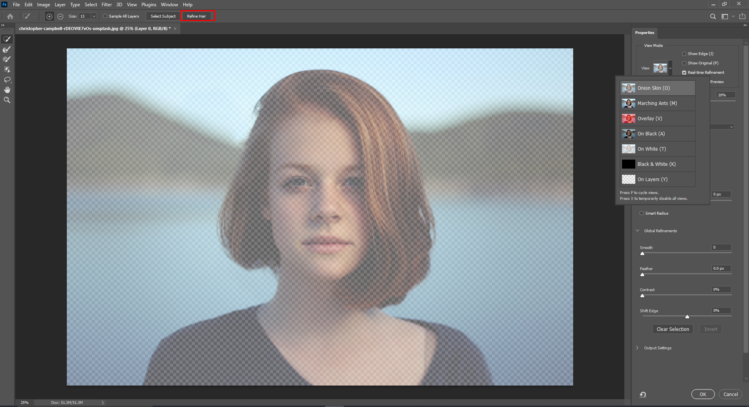
Task: Click the View thumbnail in View Mode
Action: coord(660,68)
